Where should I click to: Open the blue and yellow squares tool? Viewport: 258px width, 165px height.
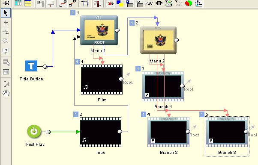tap(120, 3)
